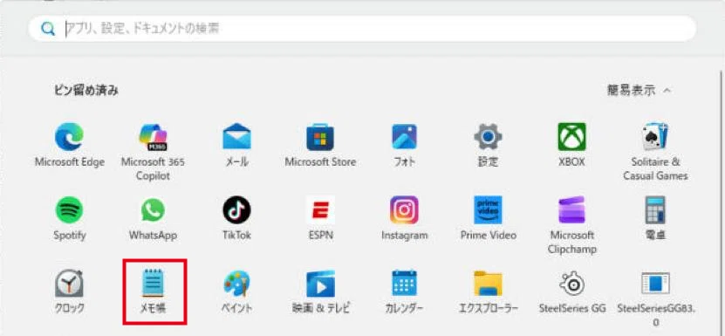Open the カレンダー app
This screenshot has height=336, width=725.
(x=404, y=291)
